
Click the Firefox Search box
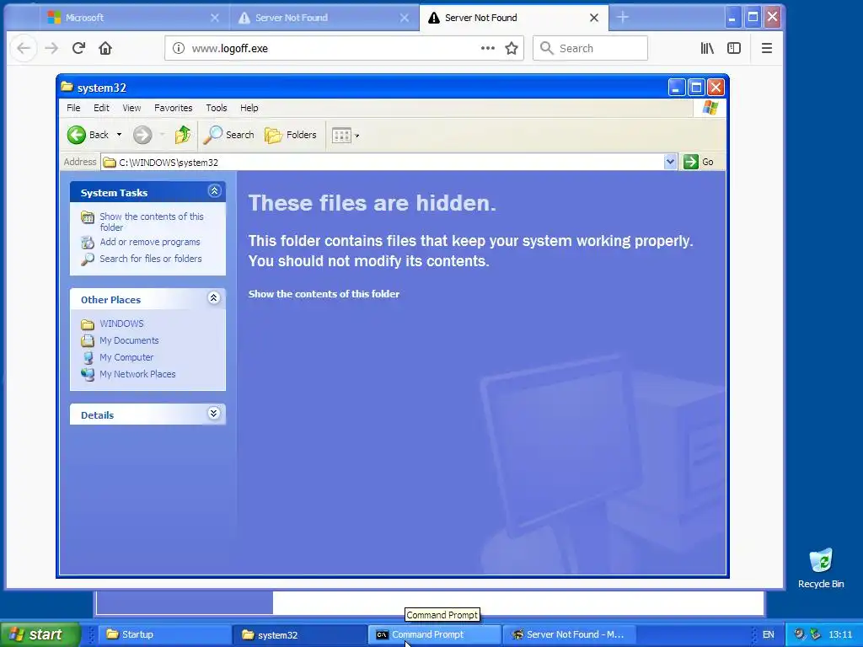click(x=590, y=48)
